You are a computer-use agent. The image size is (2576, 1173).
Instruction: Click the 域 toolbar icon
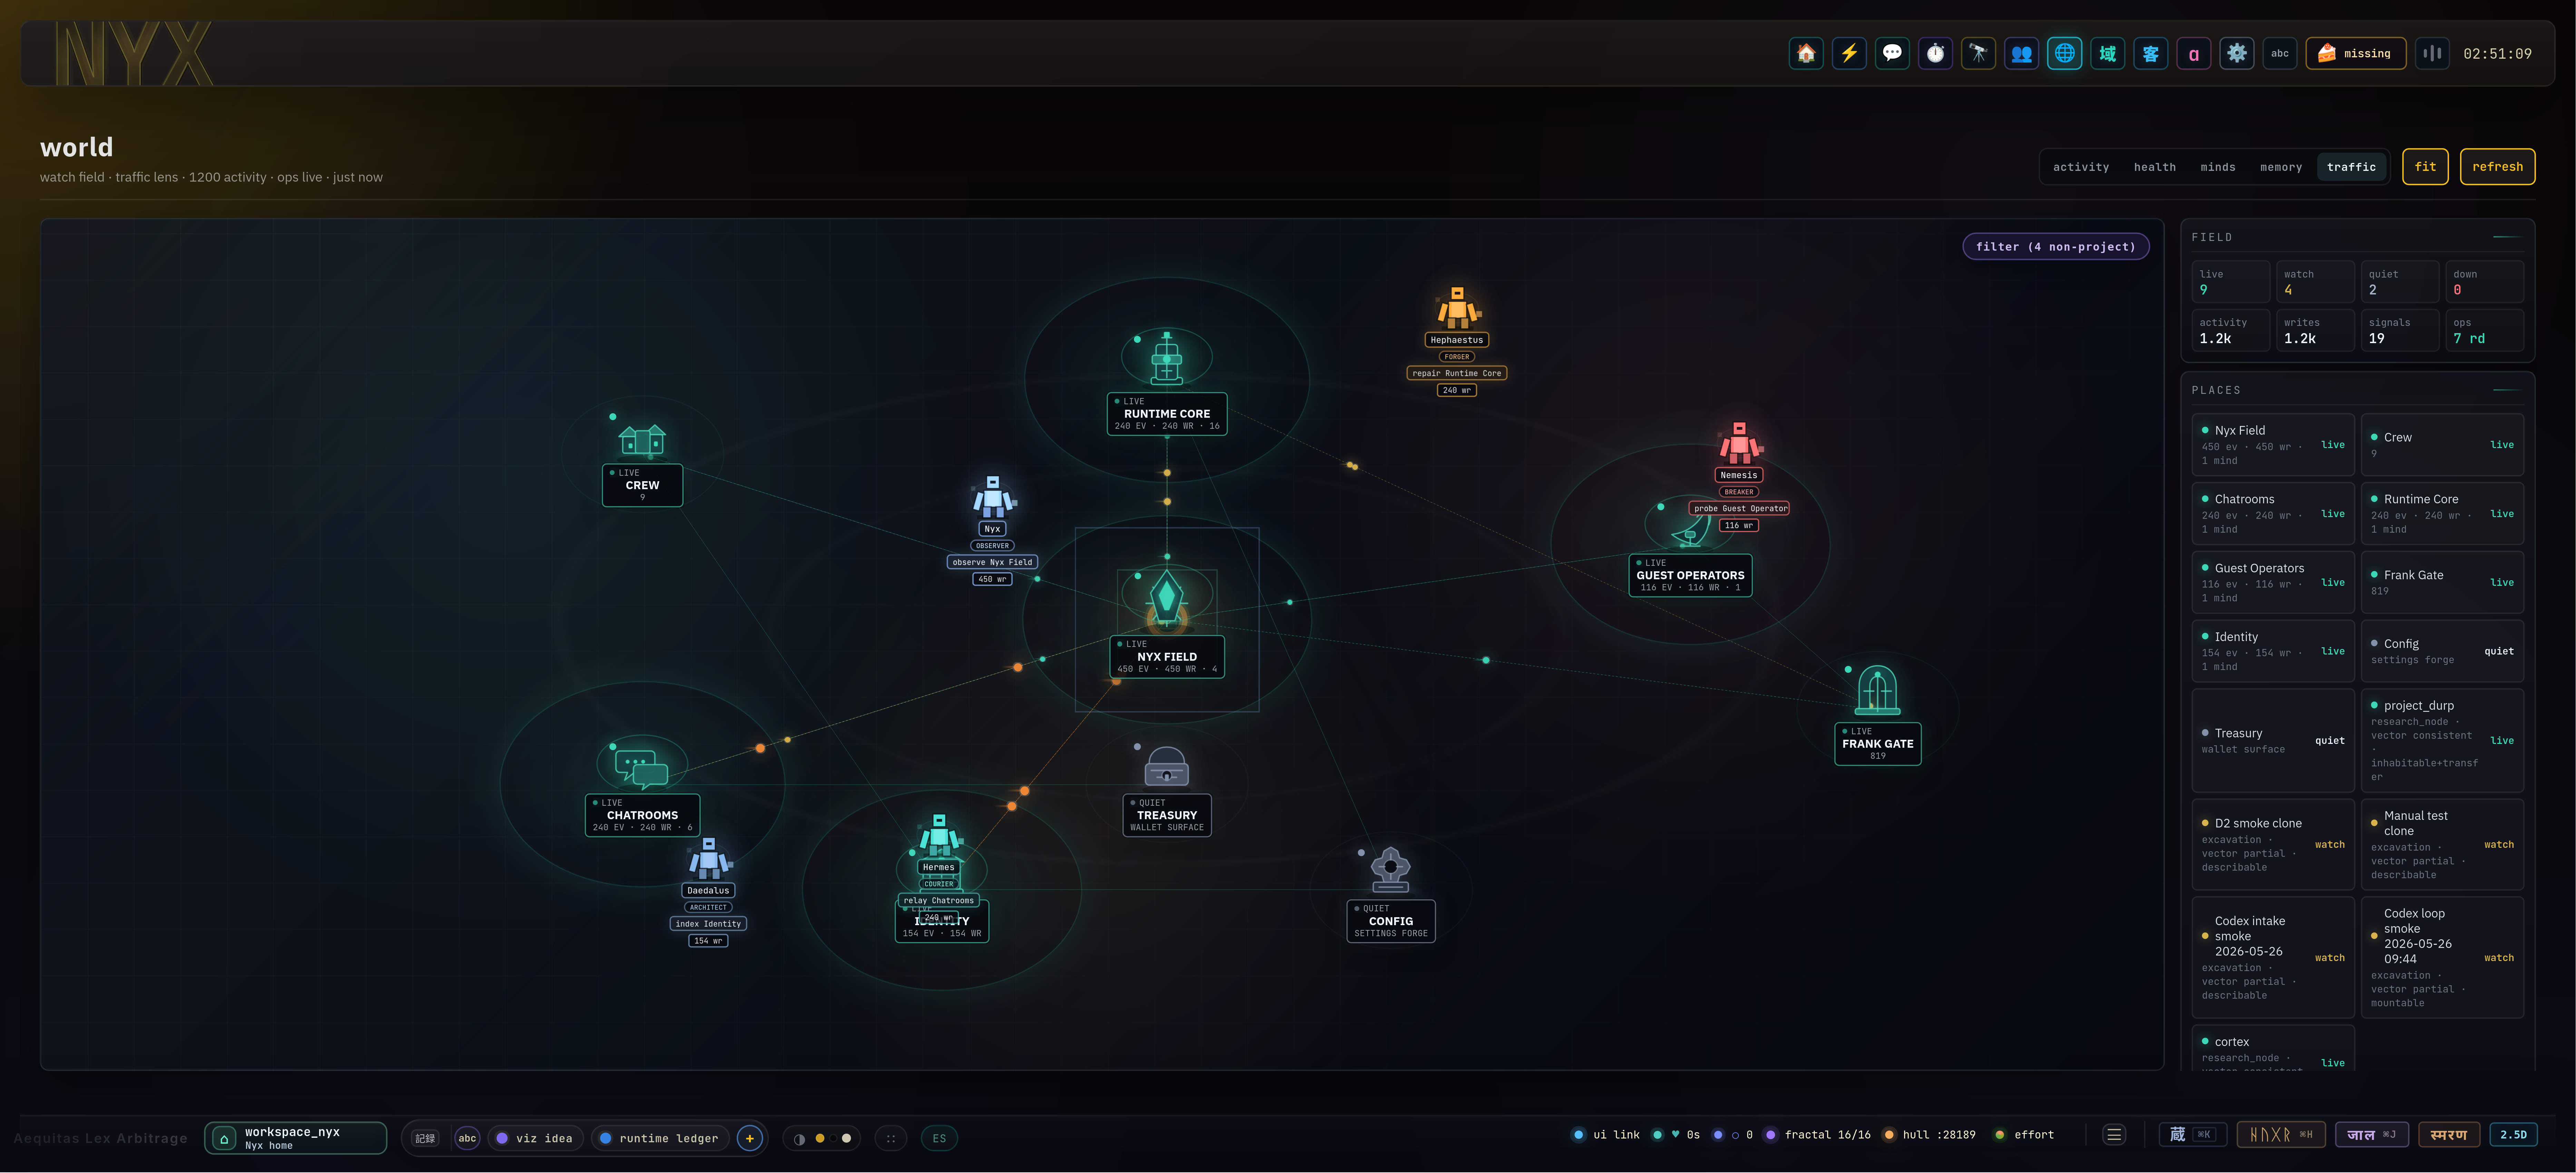pyautogui.click(x=2107, y=54)
